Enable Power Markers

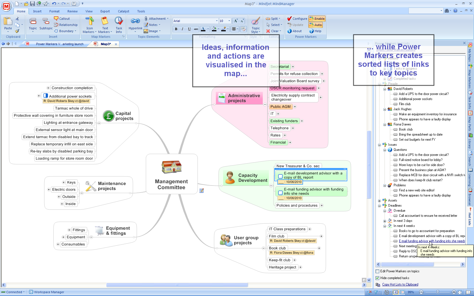pos(317,19)
